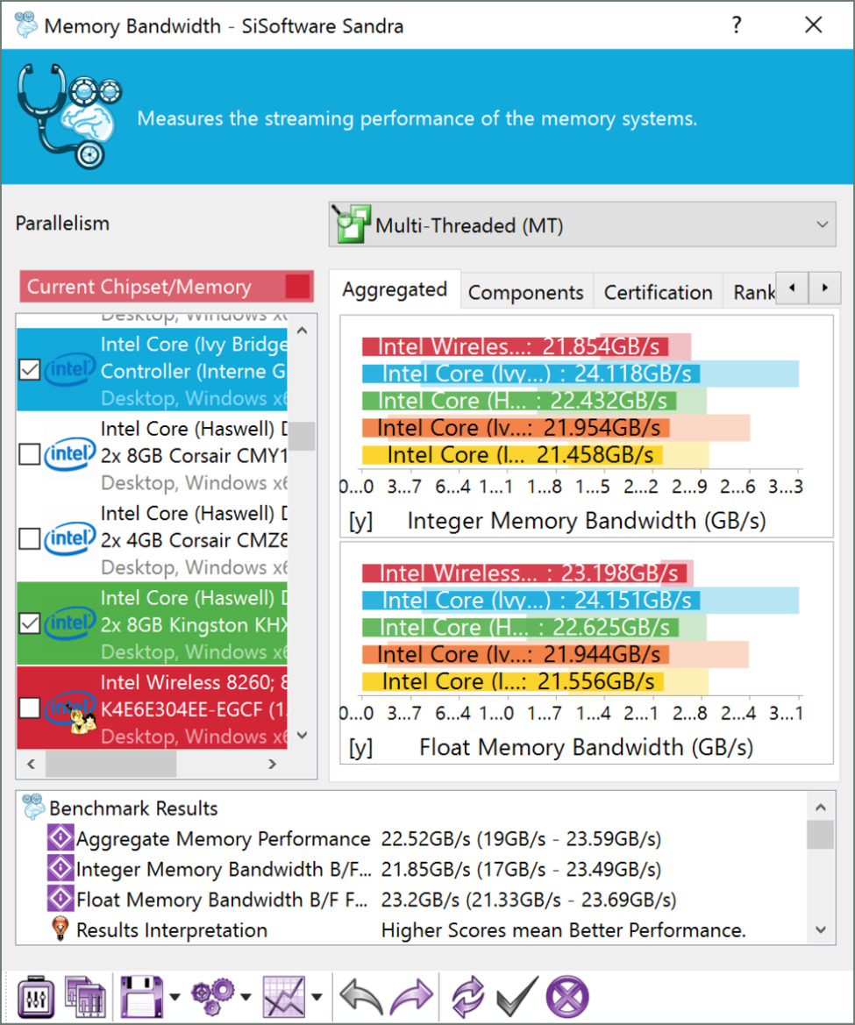Click the Intel Wireless 8260 entry icon

(71, 710)
